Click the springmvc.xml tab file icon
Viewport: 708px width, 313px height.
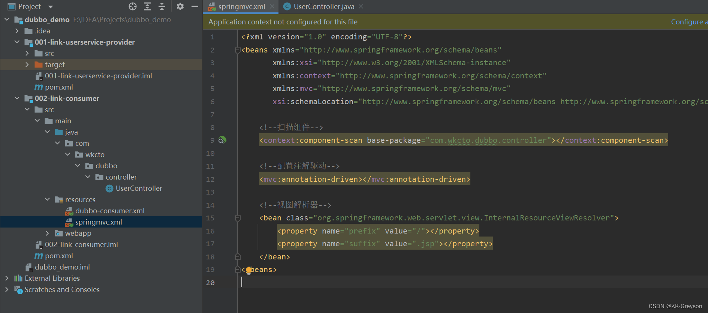point(212,6)
